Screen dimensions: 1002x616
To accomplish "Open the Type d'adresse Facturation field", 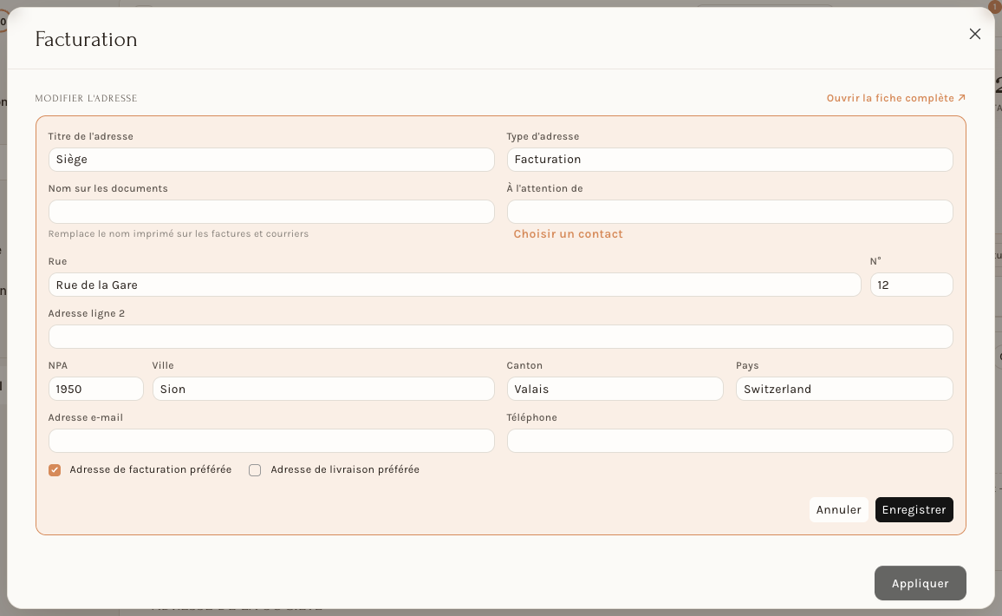I will 730,160.
